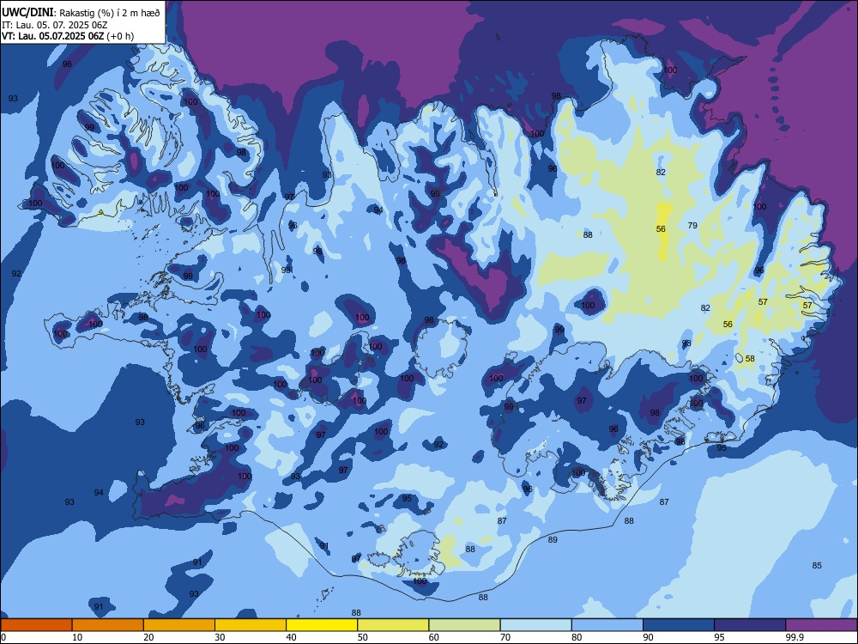Image resolution: width=858 pixels, height=644 pixels.
Task: Click the '30' legend scale label
Action: [220, 637]
